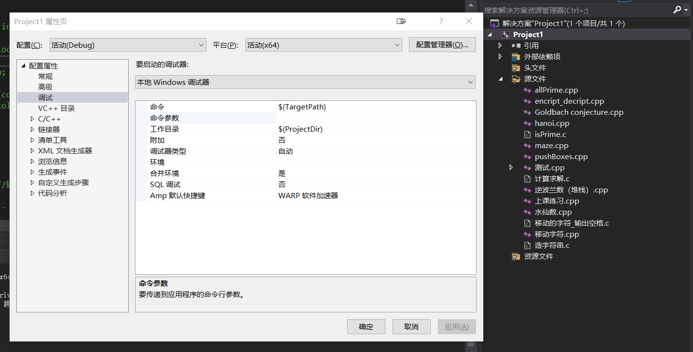Select the 附加 property row
This screenshot has height=352, width=693.
click(x=306, y=140)
